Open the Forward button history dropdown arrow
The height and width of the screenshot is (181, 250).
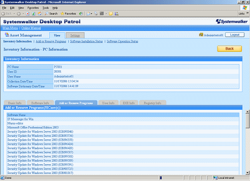tap(23, 14)
